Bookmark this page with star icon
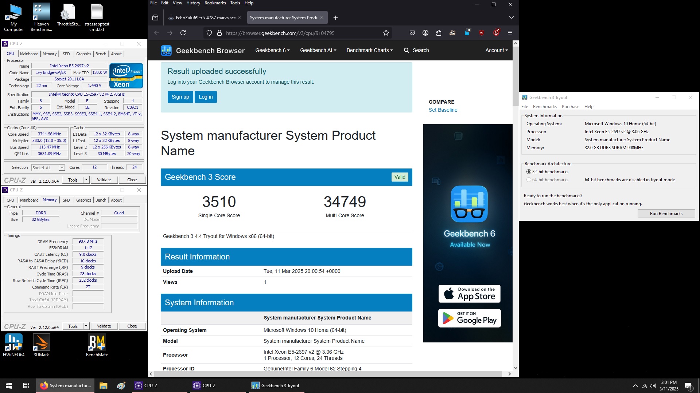The height and width of the screenshot is (393, 700). 386,33
